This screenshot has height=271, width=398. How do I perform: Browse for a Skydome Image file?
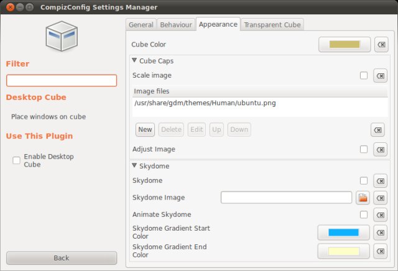tap(363, 198)
